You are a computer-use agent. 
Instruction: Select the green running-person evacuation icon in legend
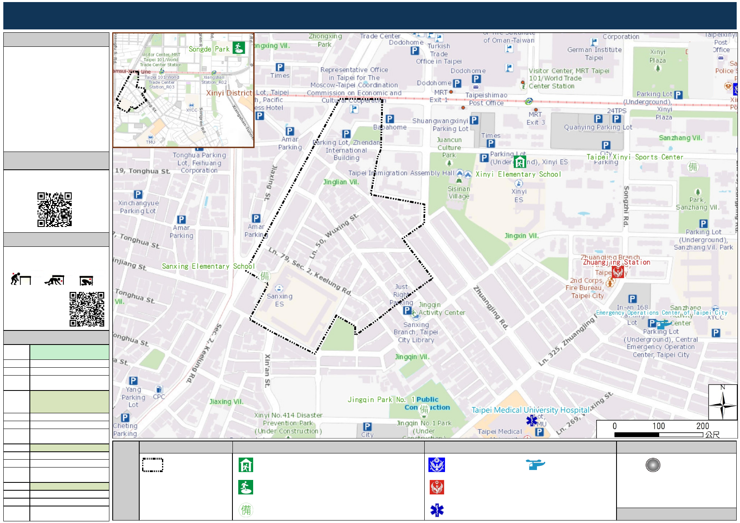[246, 487]
